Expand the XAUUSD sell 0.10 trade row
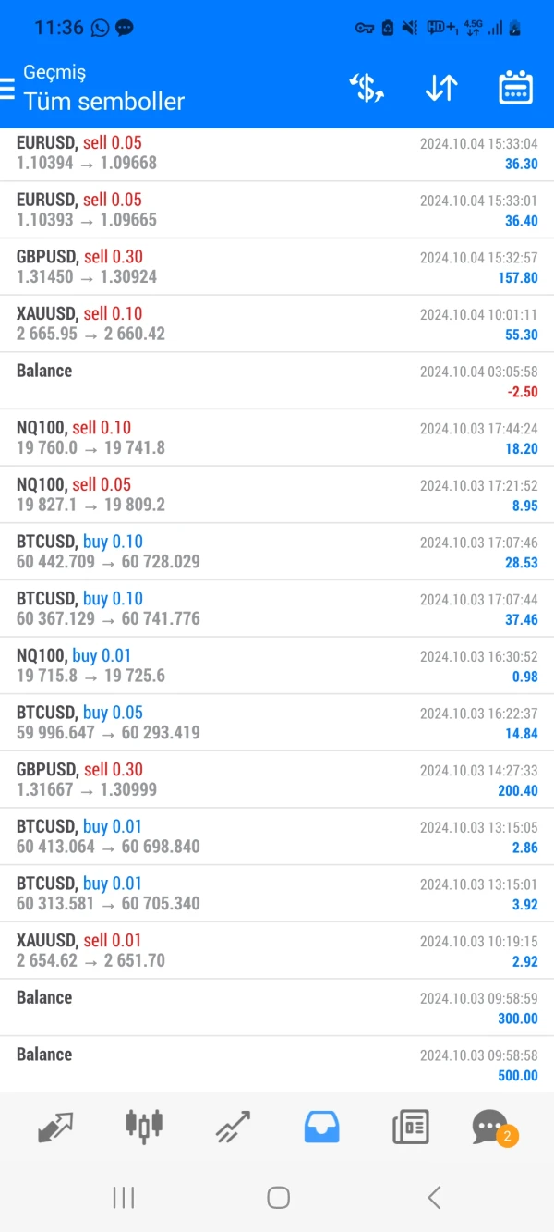The height and width of the screenshot is (1232, 554). [x=277, y=323]
